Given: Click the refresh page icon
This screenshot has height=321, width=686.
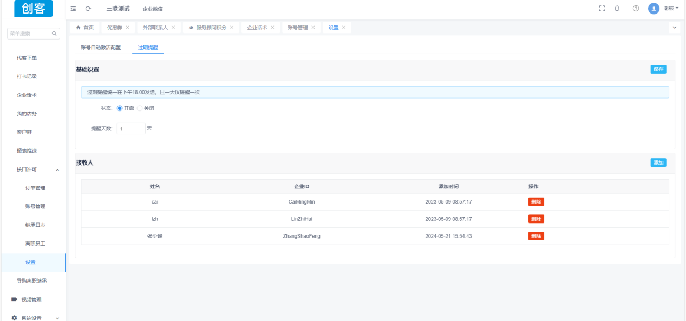Looking at the screenshot, I should [88, 9].
